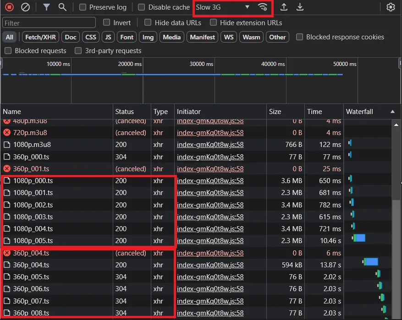This screenshot has width=402, height=320.
Task: Open the network search magnifier
Action: coord(62,7)
